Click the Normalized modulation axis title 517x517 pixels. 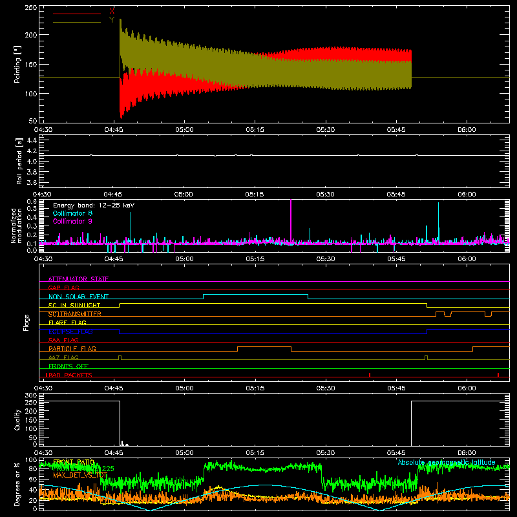16,226
